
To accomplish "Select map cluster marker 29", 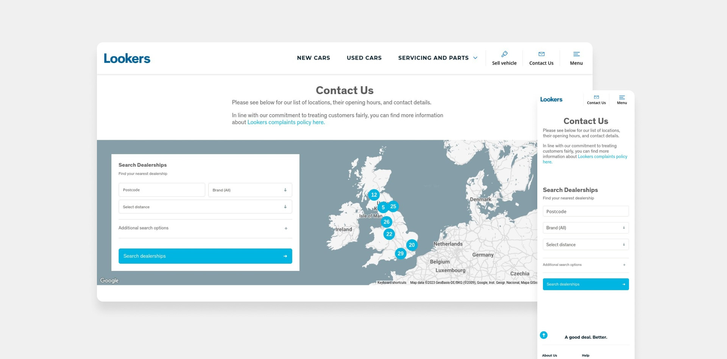I will (x=400, y=254).
